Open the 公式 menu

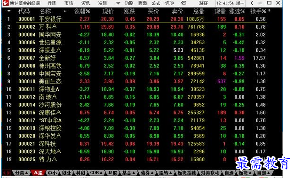point(156,3)
